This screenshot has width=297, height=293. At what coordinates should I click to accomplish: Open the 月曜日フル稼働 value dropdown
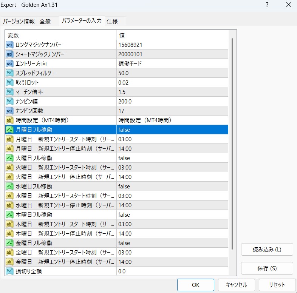[x=172, y=130]
